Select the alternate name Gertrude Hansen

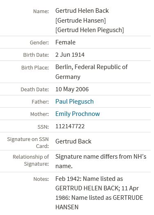[81, 21]
